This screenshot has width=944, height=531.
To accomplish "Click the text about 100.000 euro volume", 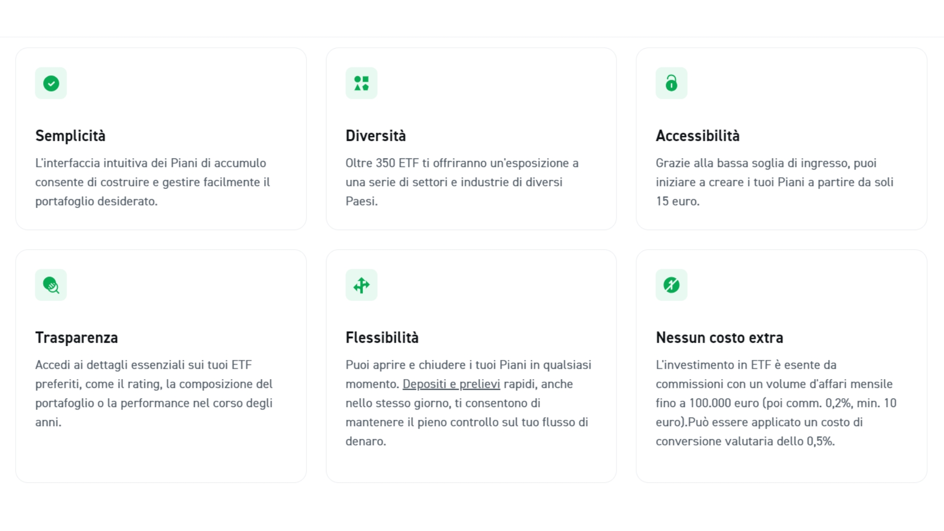I will pyautogui.click(x=776, y=403).
